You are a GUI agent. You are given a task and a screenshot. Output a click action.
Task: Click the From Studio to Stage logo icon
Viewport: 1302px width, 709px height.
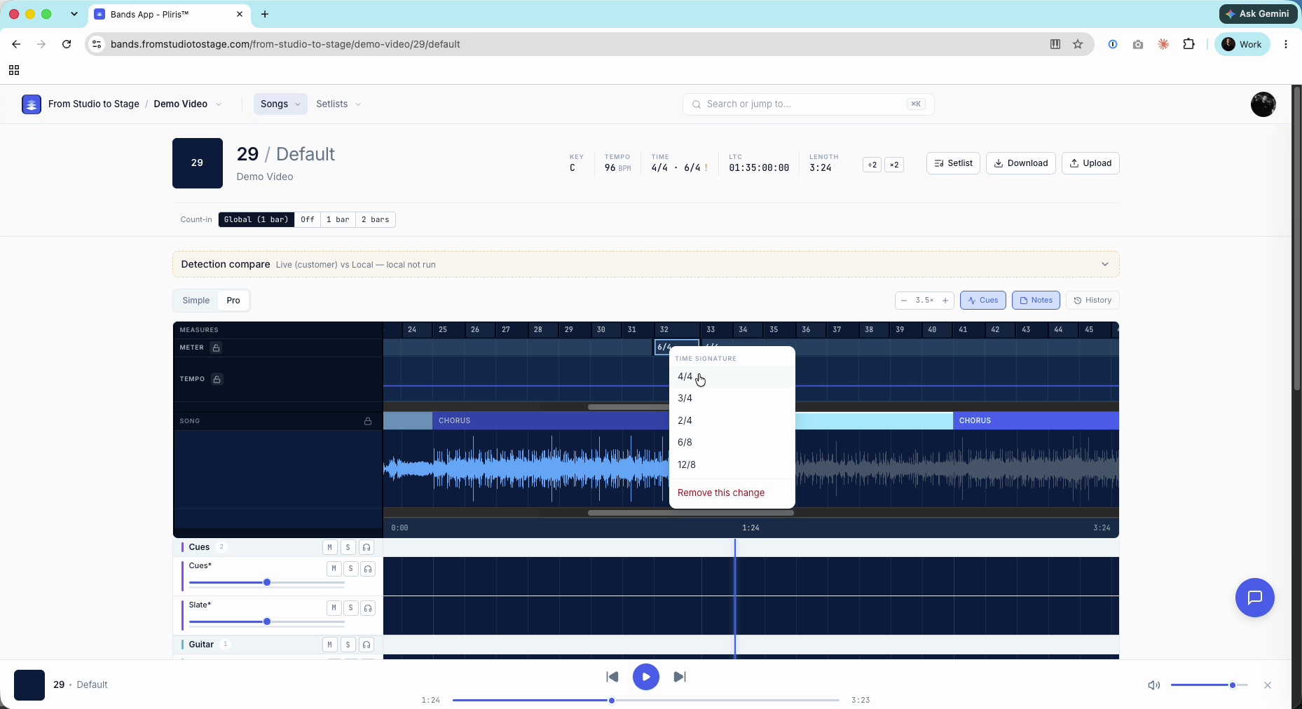click(32, 104)
